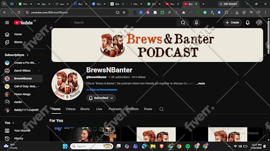Switch to the Playlists tab
The image size is (270, 151).
[x=133, y=109]
